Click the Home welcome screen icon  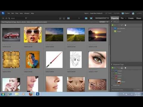(x=133, y=13)
